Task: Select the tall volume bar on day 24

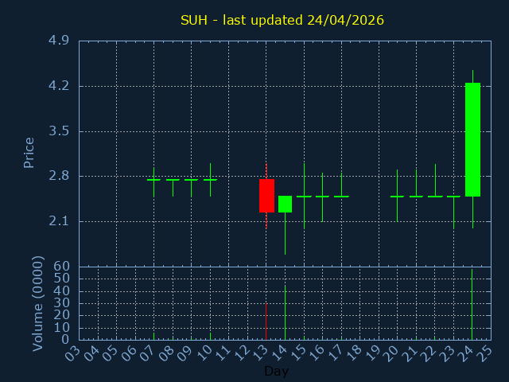Action: (472, 305)
